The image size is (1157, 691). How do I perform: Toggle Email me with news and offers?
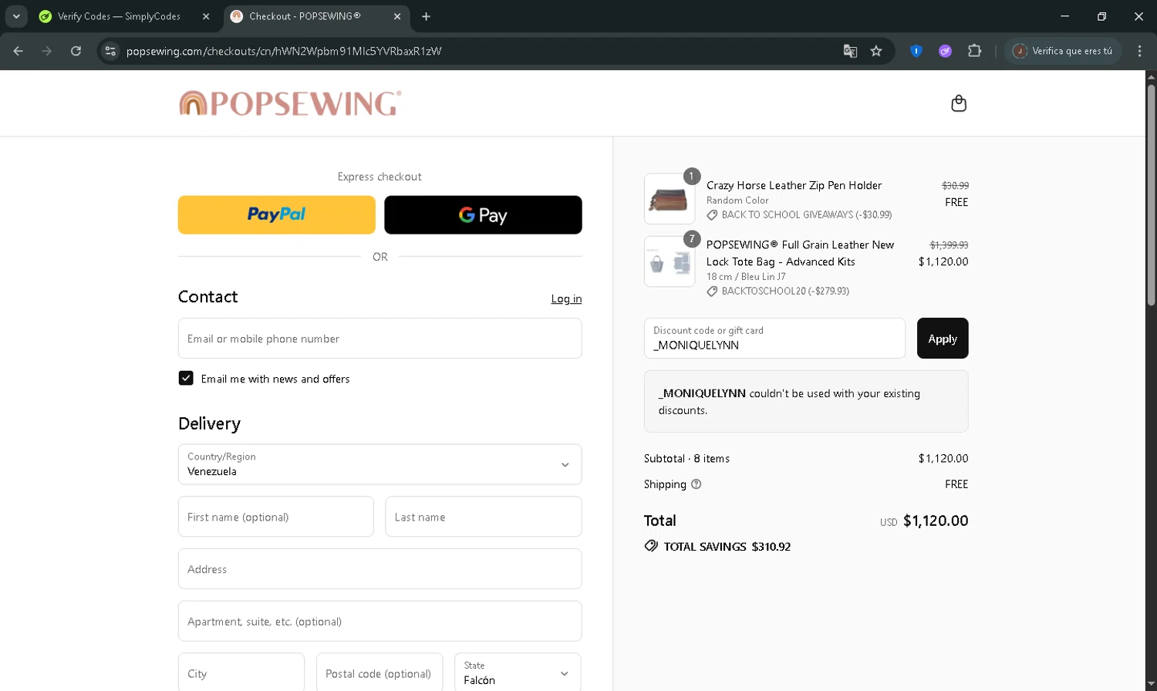pos(186,378)
